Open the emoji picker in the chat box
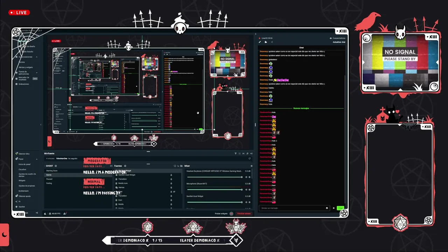Viewport: 448px width, 252px height. coord(327,208)
